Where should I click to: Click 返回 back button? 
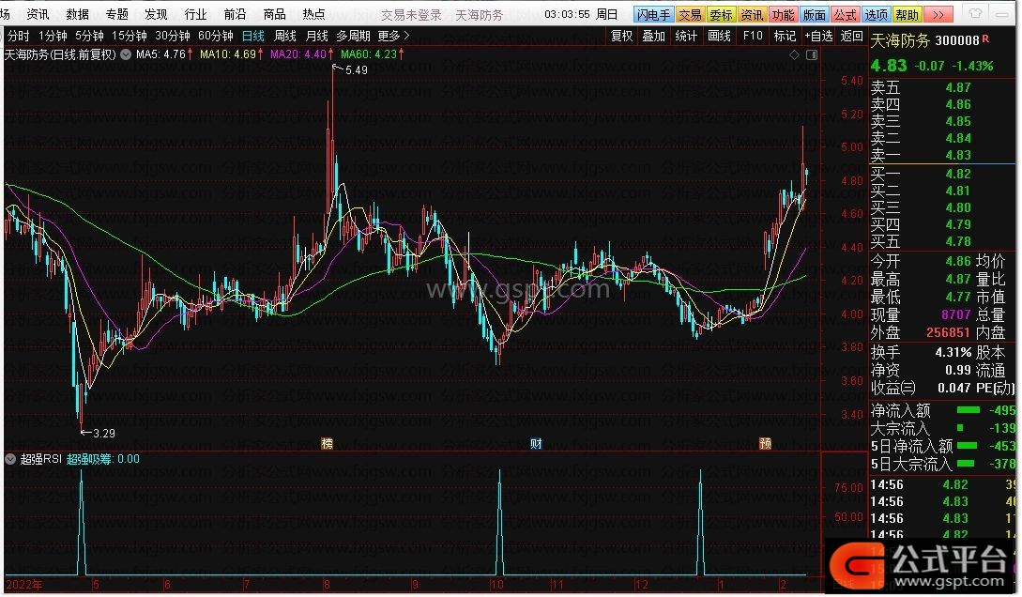[x=852, y=36]
